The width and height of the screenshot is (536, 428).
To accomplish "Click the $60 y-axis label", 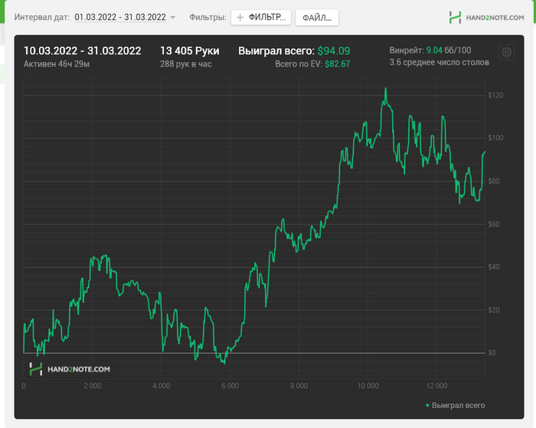I will 494,224.
